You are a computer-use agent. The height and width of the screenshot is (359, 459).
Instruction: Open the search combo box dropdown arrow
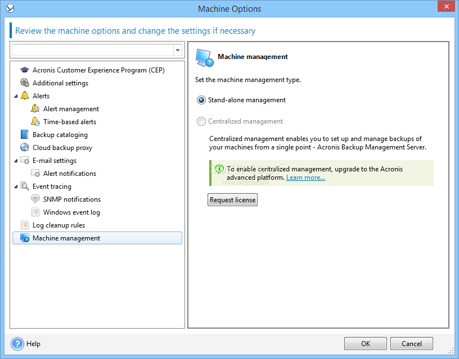point(178,51)
